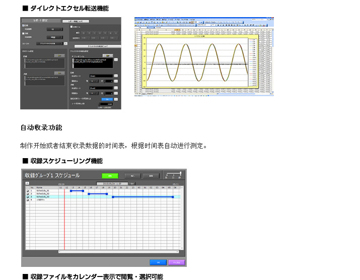Viewport: 360px width, 280px height.
Task: Confirm schedule with blue OK button
Action: tap(158, 262)
